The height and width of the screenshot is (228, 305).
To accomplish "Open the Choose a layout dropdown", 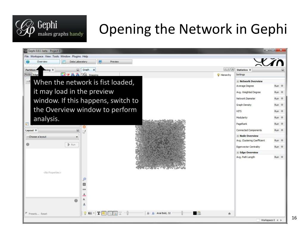I will point(52,137).
